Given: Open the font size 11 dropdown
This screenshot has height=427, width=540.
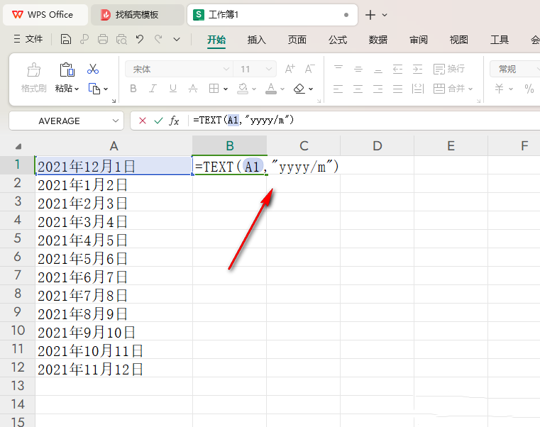Looking at the screenshot, I should (x=269, y=69).
